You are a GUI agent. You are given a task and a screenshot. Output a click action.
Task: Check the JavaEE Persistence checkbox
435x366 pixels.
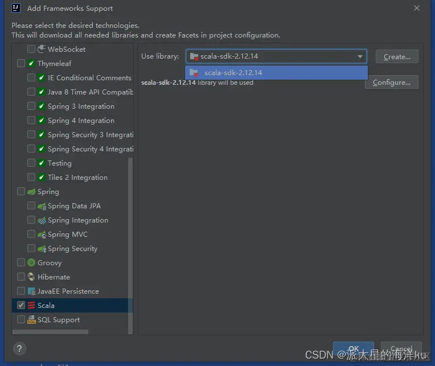coord(21,291)
